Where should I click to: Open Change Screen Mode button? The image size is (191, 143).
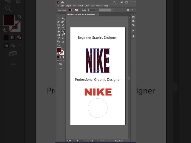point(61,64)
